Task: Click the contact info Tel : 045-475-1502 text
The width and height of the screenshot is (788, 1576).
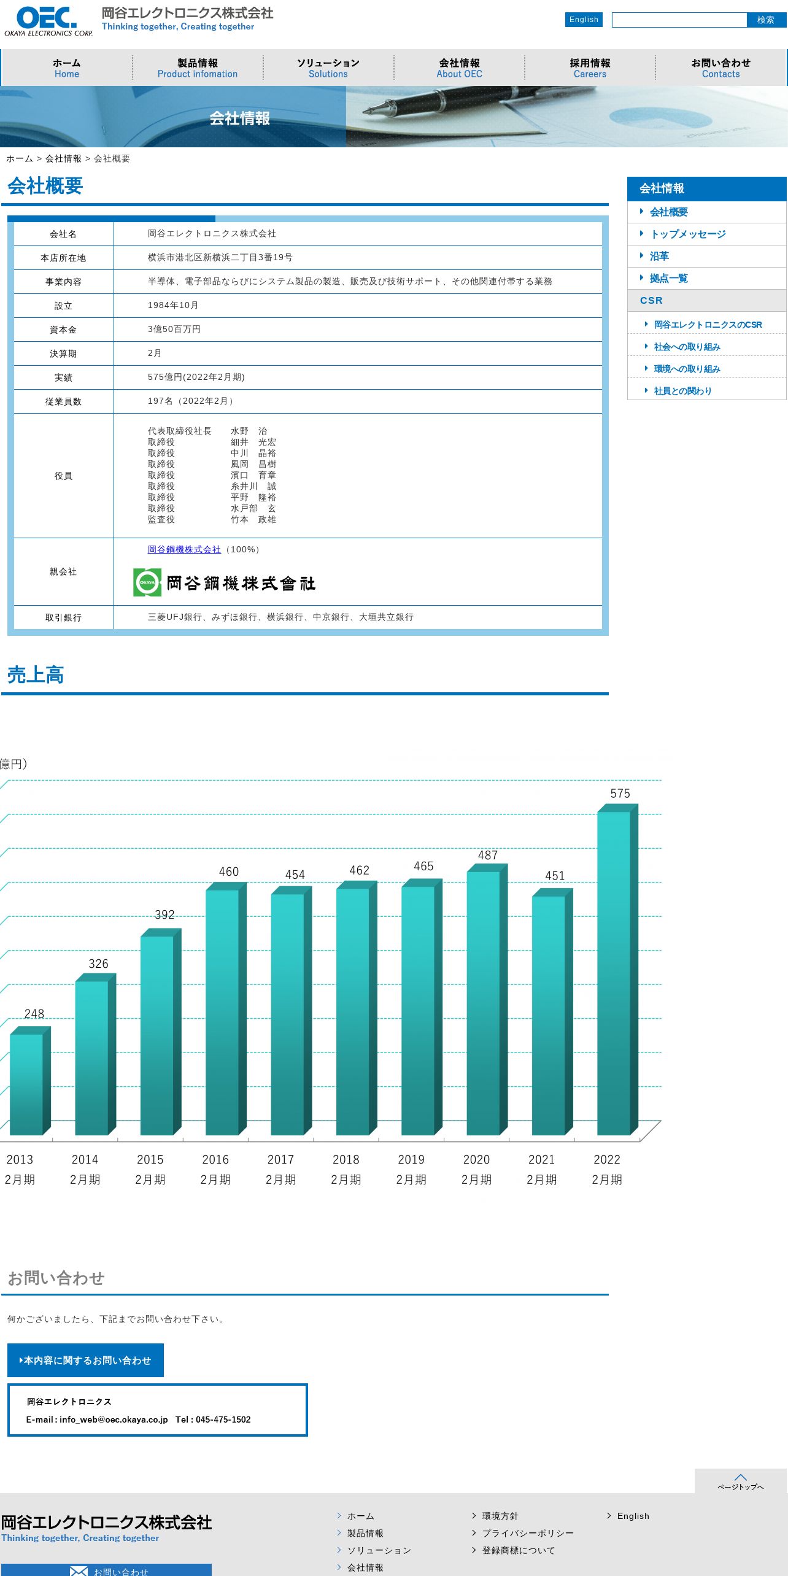Action: [213, 1420]
